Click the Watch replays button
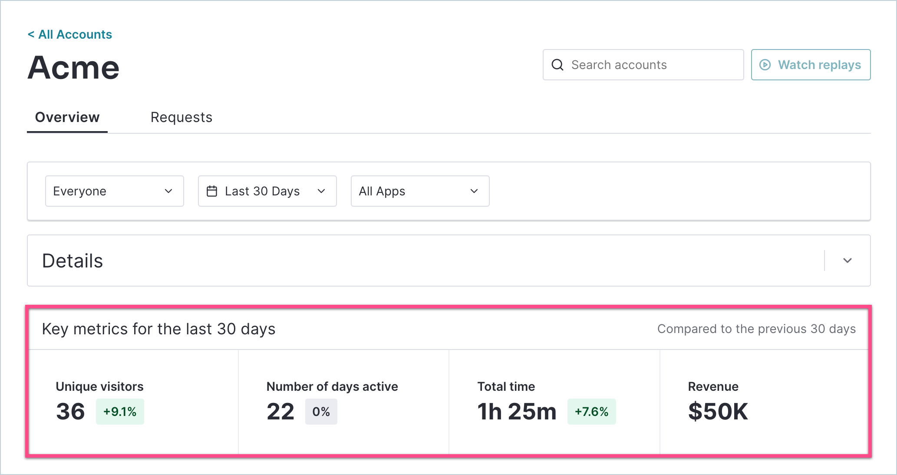897x475 pixels. tap(811, 65)
